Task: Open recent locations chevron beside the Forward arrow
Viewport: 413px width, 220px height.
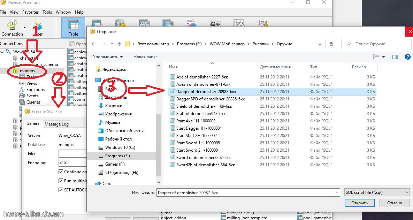Action: click(112, 44)
